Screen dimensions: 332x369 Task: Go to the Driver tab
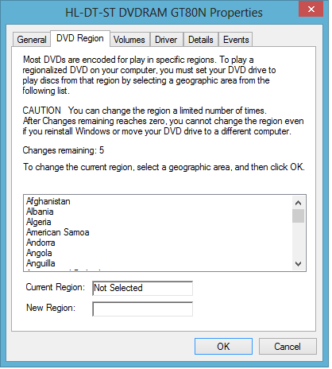pyautogui.click(x=167, y=40)
